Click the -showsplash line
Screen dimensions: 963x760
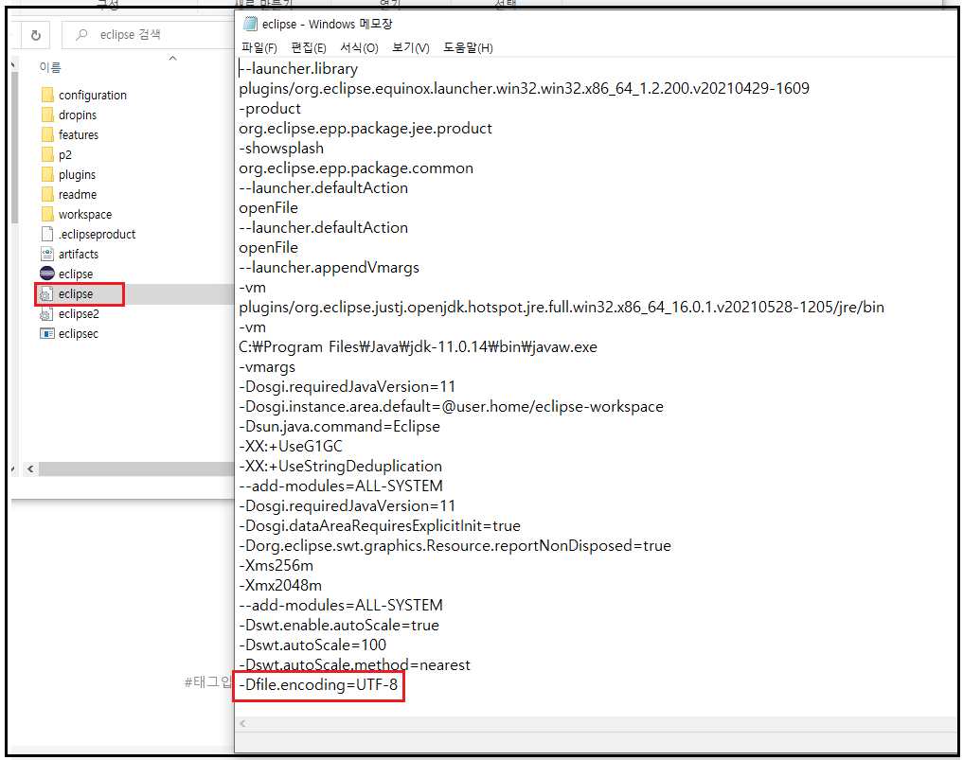(x=281, y=148)
